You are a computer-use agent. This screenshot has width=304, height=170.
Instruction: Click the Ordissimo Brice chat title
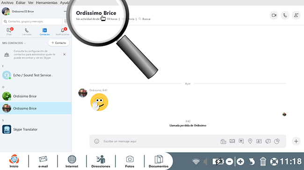[x=96, y=13]
